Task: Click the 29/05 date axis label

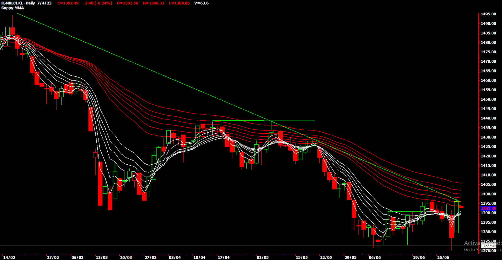Action: [350, 257]
